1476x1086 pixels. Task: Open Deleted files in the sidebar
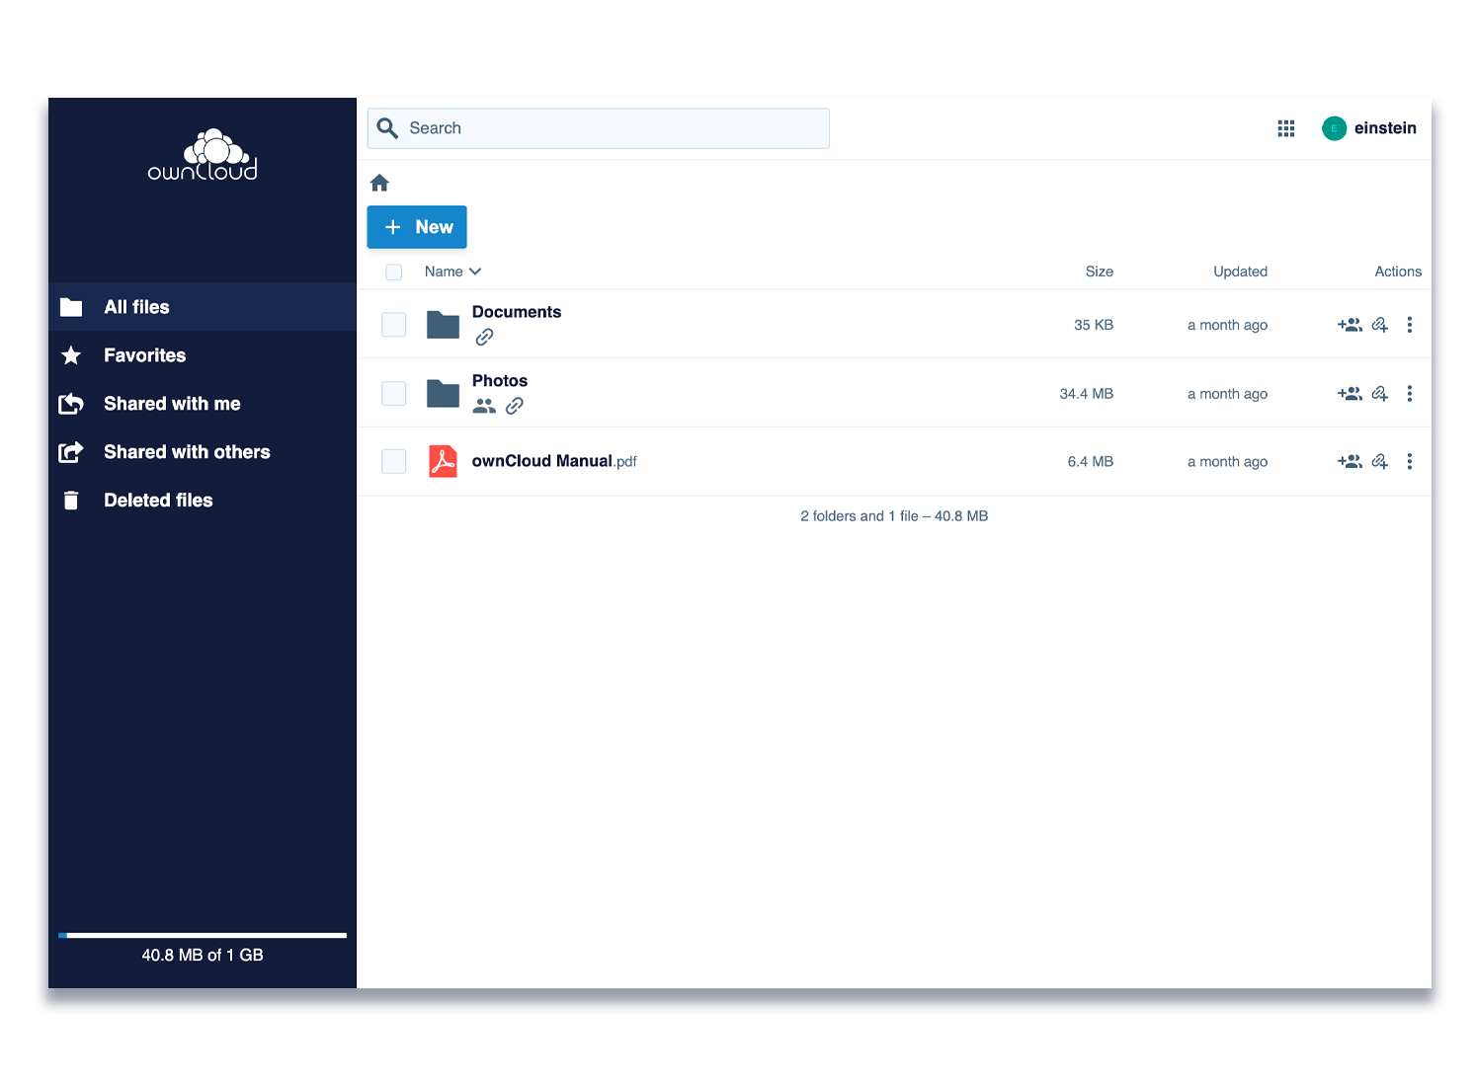(x=158, y=501)
